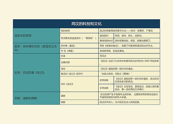Click the 司马迁 cell
The height and width of the screenshot is (124, 173).
pos(129,56)
